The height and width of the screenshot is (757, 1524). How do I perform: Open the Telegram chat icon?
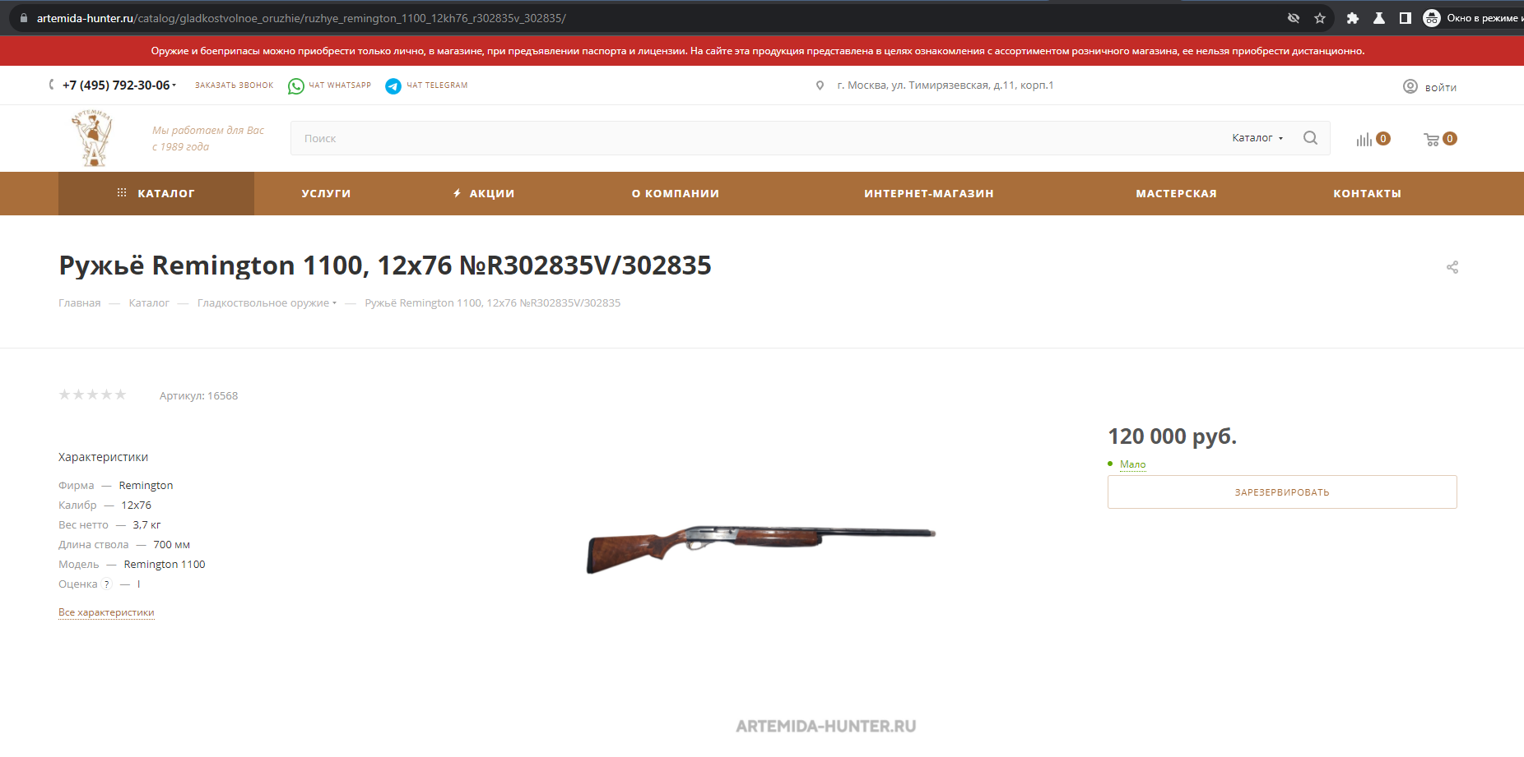(393, 86)
